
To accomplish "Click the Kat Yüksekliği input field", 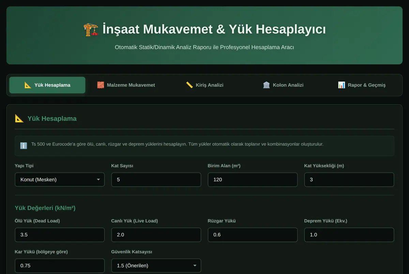I will (x=349, y=179).
